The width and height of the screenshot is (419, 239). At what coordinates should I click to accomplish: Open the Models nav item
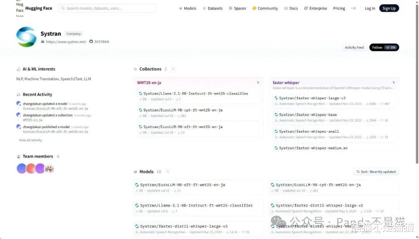tap(188, 8)
